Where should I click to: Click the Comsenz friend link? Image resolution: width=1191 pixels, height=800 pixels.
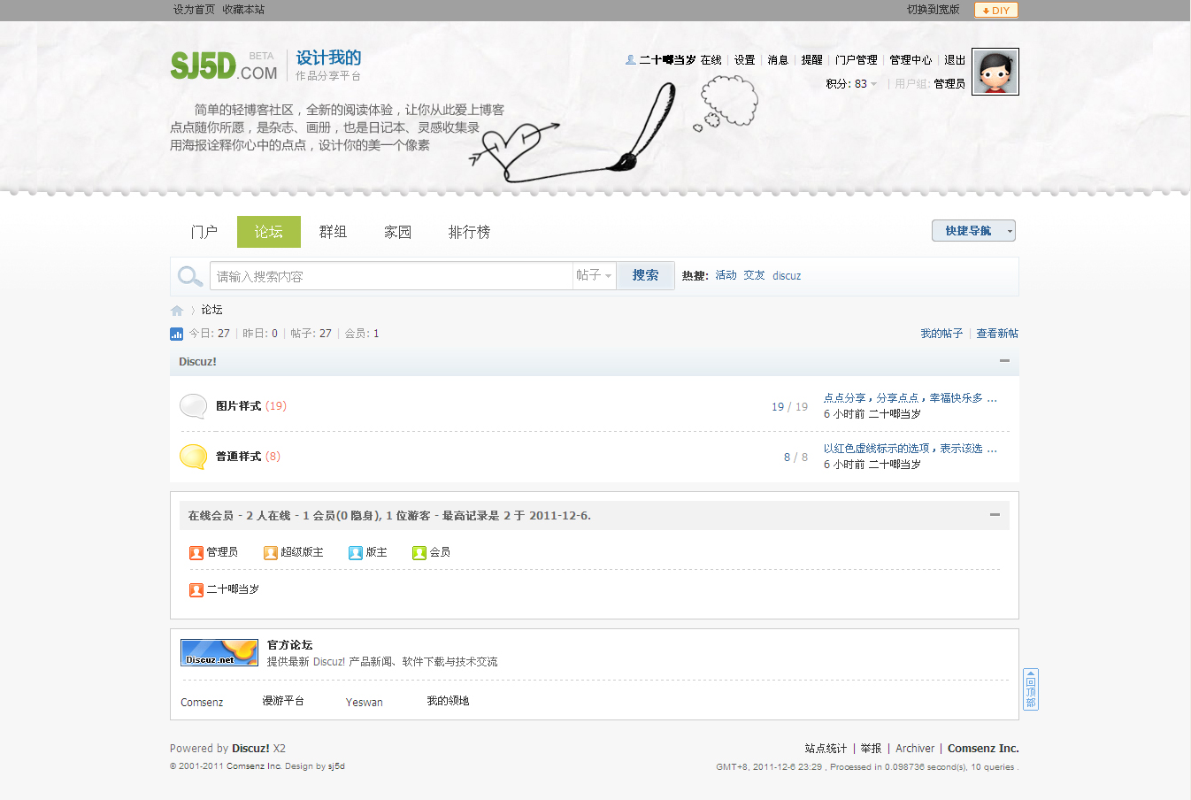pyautogui.click(x=202, y=703)
